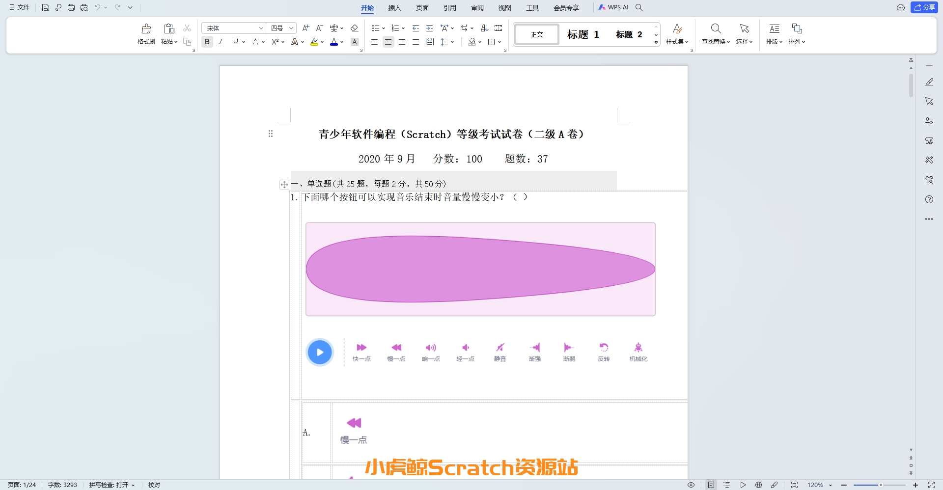Toggle Italic formatting
943x490 pixels.
tap(221, 42)
